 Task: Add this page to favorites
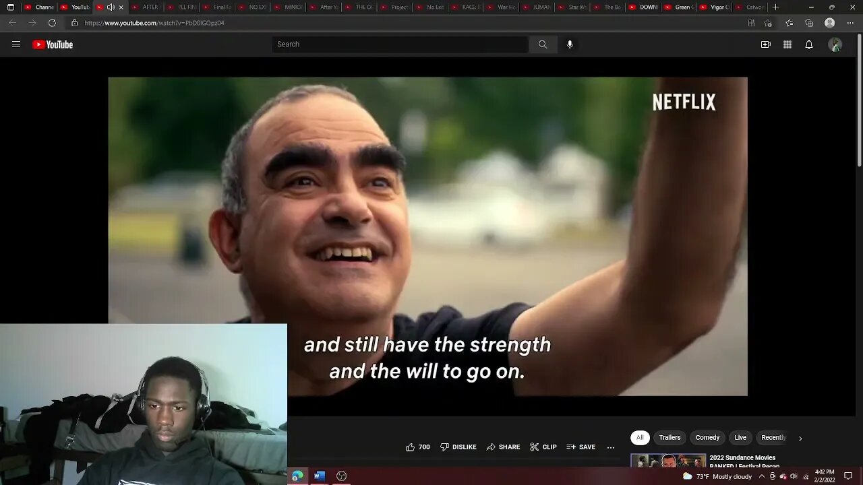(x=768, y=23)
